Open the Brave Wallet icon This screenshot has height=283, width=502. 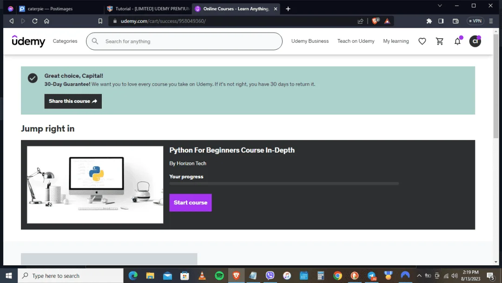click(x=456, y=21)
